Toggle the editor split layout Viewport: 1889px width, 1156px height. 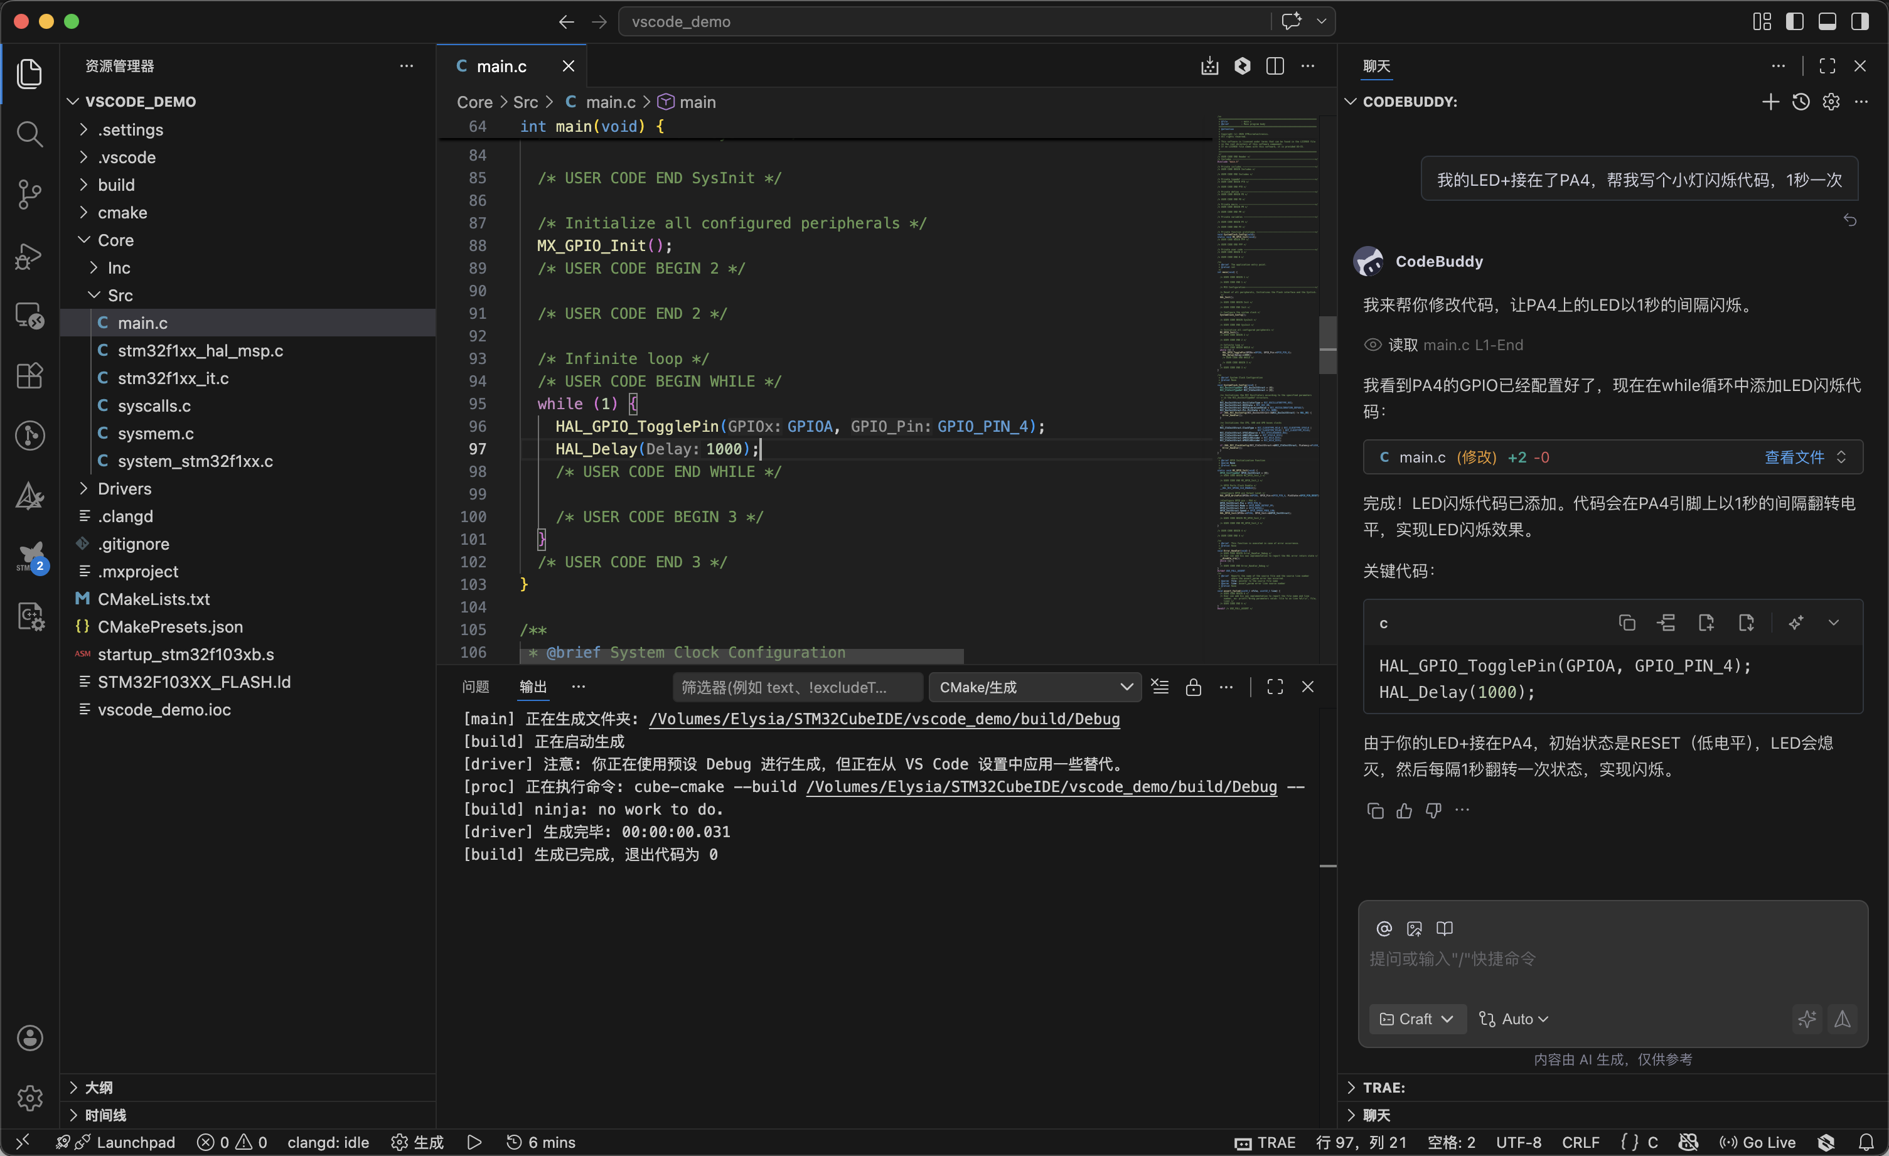1275,66
